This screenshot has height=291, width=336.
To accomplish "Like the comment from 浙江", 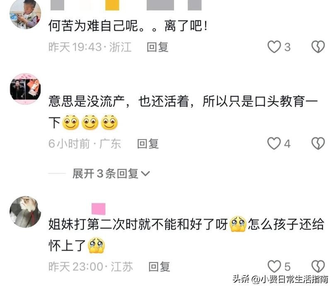I will click(274, 47).
